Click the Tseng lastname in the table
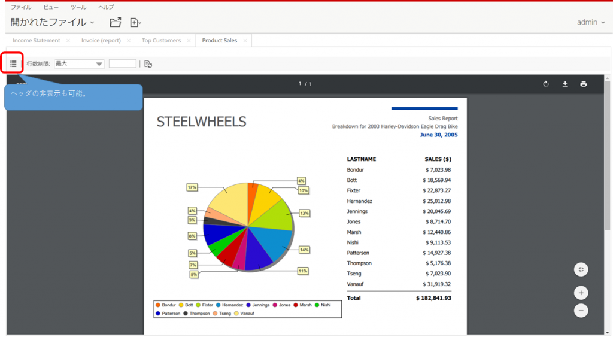This screenshot has height=337, width=613. point(354,274)
